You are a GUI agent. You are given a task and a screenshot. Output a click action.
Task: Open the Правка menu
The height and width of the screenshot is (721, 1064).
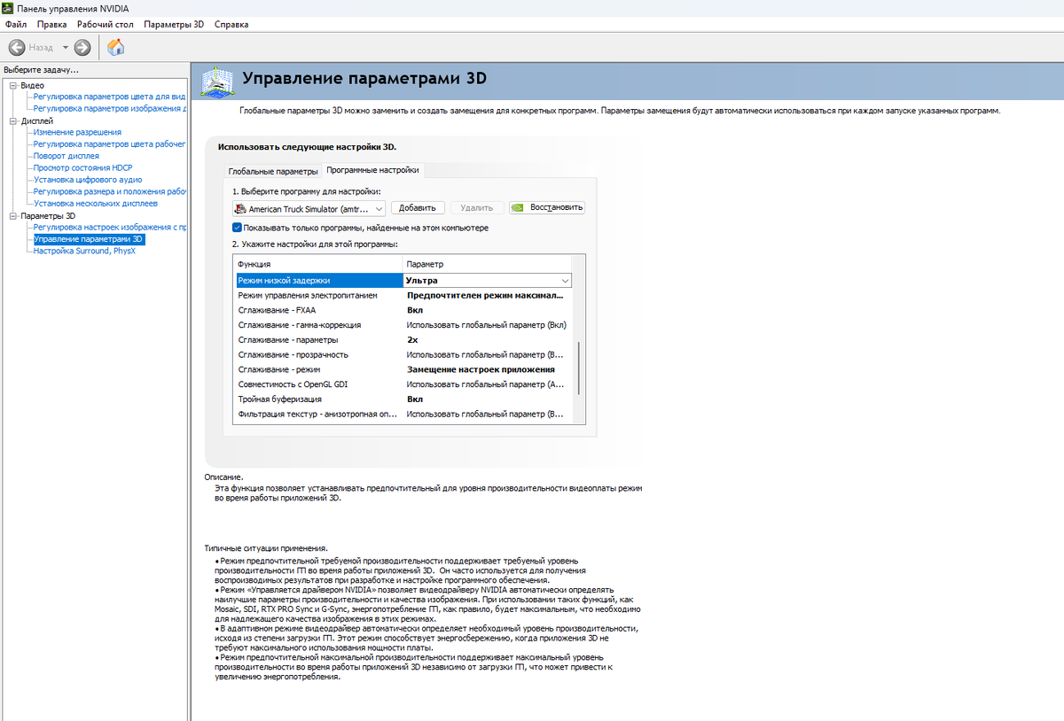(51, 24)
